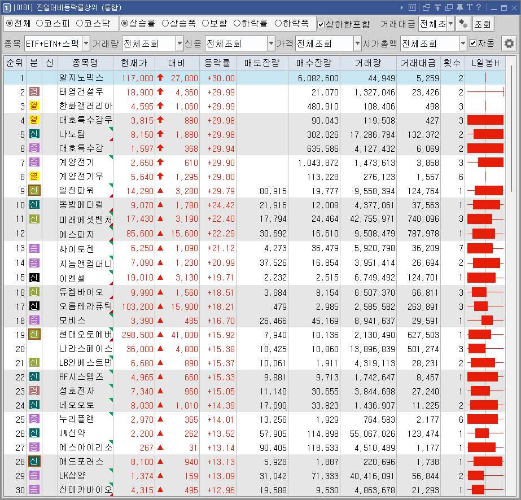Toggle the 자동 auto-refresh checkbox
This screenshot has height=500, width=521.
(473, 43)
